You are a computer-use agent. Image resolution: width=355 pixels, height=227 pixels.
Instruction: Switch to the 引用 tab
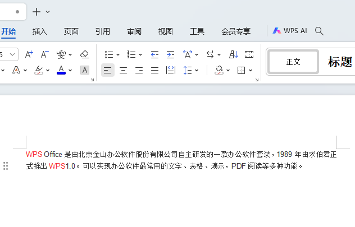[103, 31]
